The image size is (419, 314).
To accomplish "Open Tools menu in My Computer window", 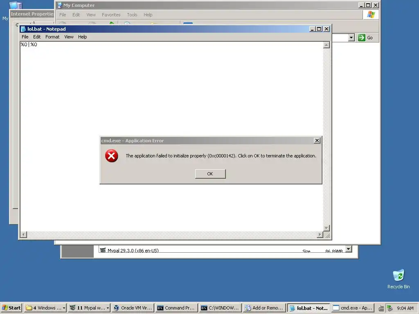I will click(132, 15).
